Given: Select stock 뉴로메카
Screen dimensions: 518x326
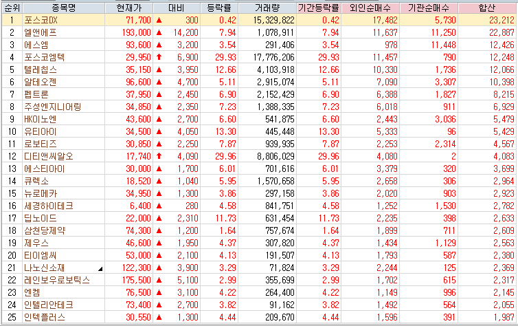Looking at the screenshot, I should point(41,193).
